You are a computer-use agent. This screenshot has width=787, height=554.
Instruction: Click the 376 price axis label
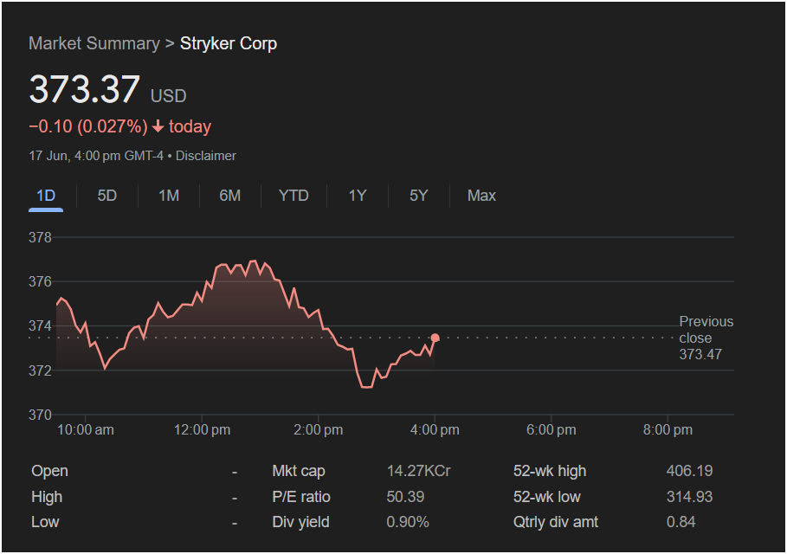(40, 282)
